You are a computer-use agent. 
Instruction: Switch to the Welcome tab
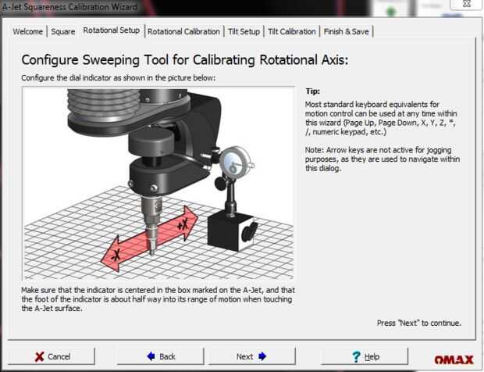28,31
